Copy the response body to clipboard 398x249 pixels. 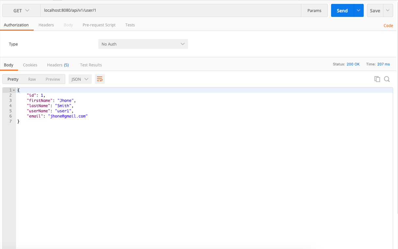tap(377, 79)
